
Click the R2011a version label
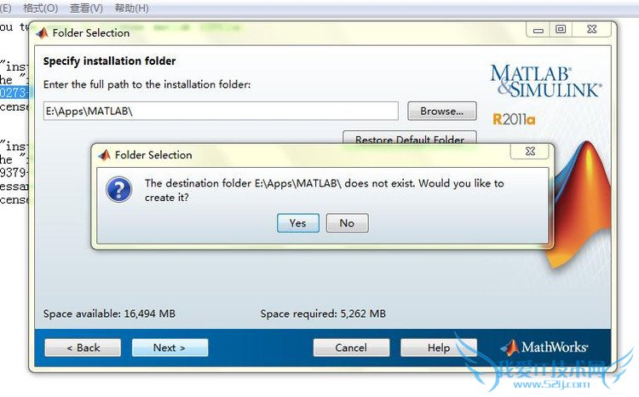point(514,119)
